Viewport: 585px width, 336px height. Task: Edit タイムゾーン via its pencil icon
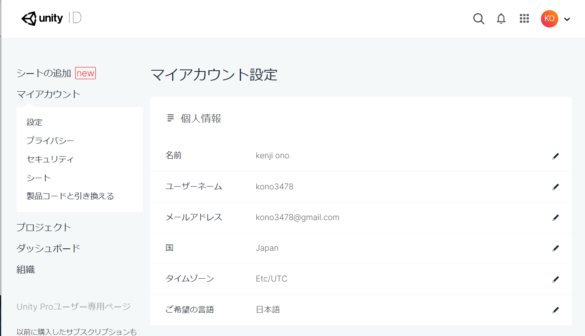556,279
